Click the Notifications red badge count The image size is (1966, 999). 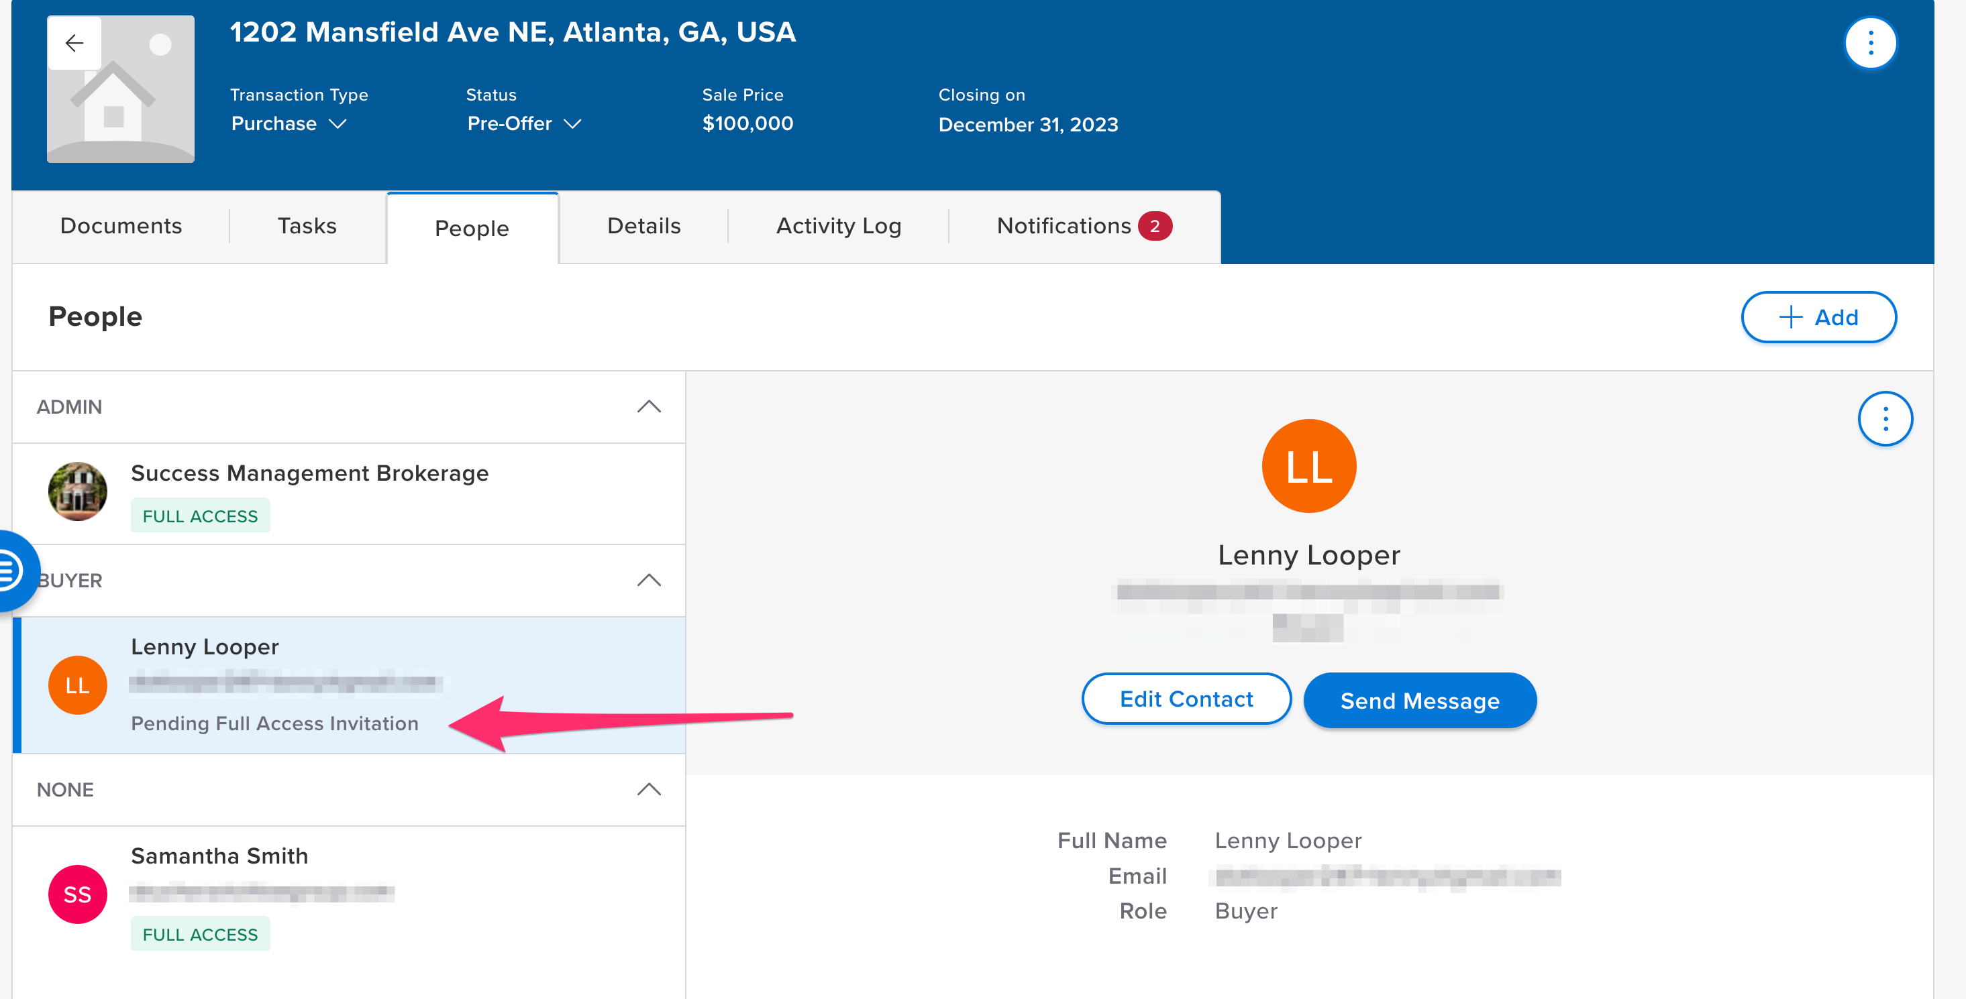tap(1154, 227)
